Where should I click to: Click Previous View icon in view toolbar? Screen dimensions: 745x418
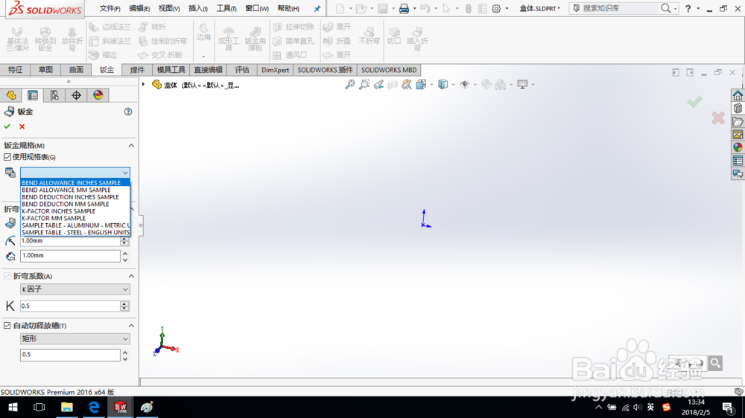coord(378,85)
